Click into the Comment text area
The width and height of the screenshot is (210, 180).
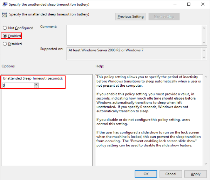pyautogui.click(x=134, y=35)
